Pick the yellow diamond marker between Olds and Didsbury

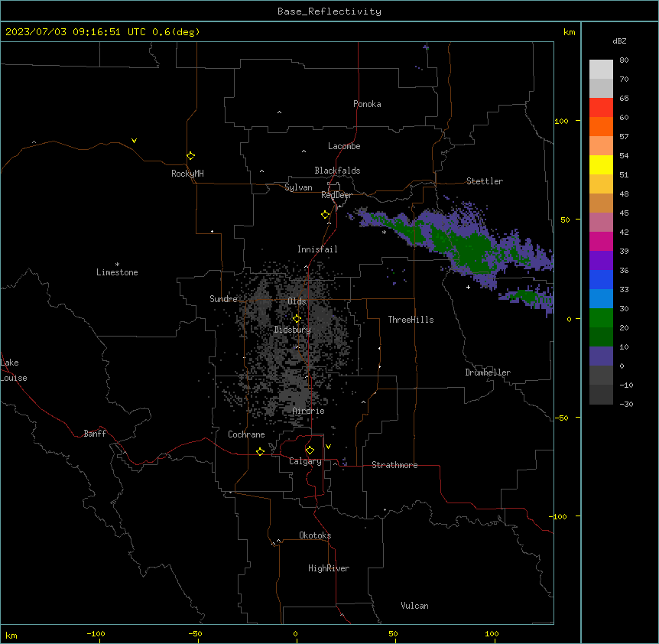pyautogui.click(x=297, y=319)
